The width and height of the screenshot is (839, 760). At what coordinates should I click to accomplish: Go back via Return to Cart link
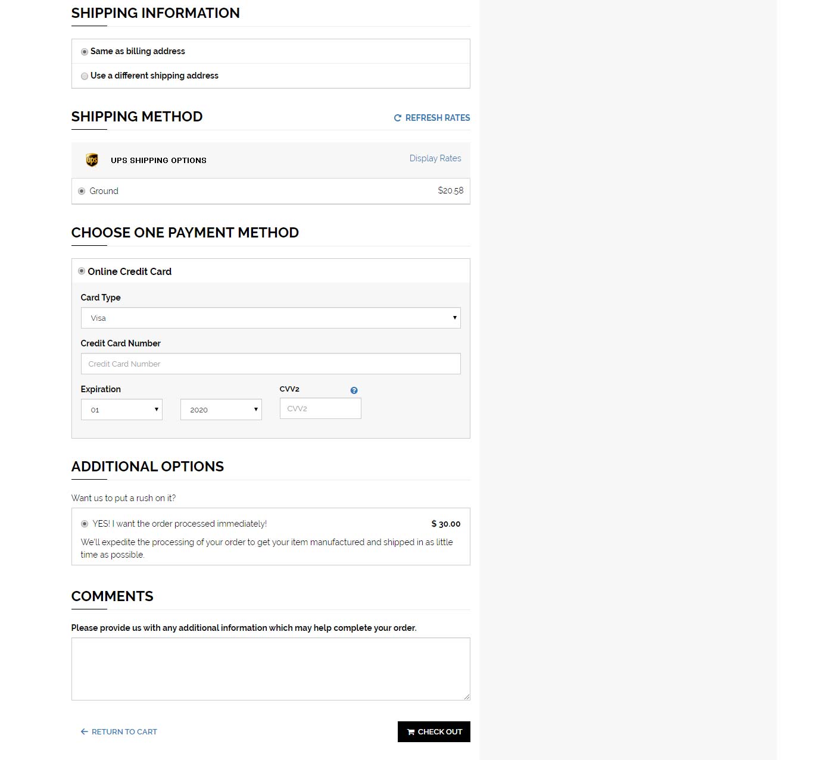pos(124,731)
